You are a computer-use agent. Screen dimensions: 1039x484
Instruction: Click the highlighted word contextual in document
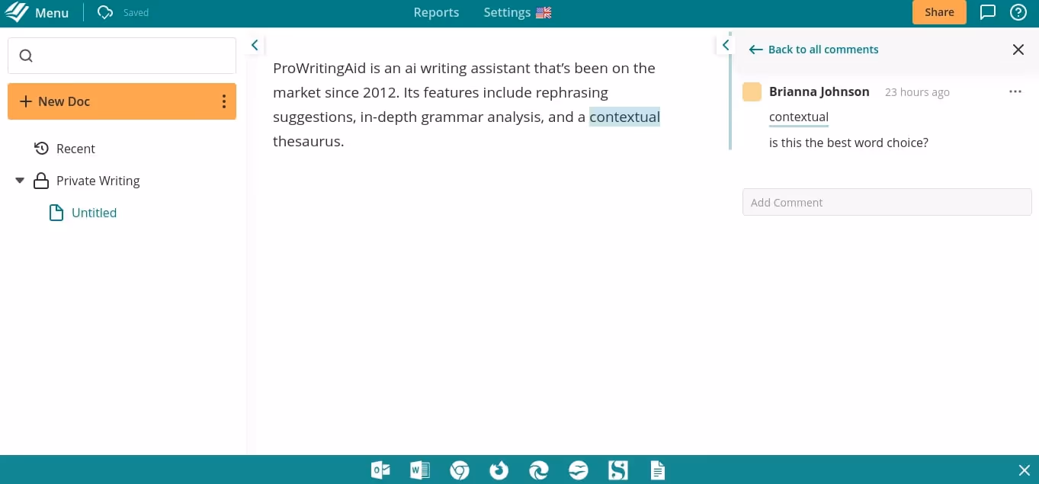[624, 117]
